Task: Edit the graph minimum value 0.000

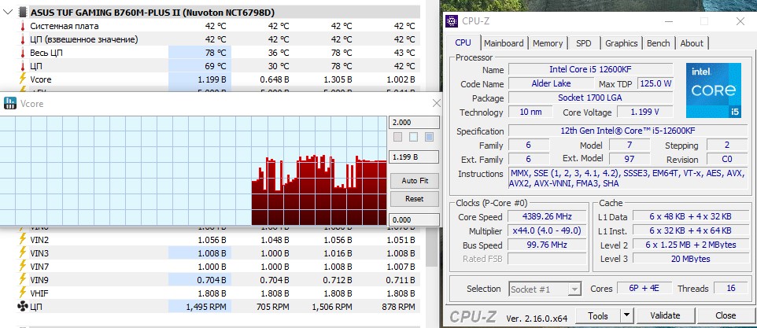Action: [414, 220]
